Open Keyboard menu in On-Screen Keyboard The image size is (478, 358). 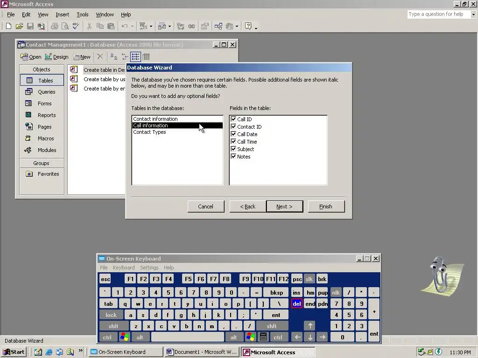click(x=123, y=267)
